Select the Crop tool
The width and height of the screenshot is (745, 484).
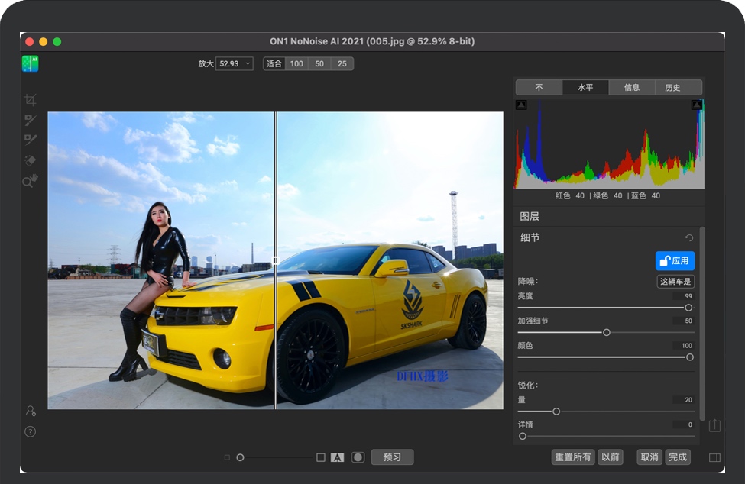point(31,99)
